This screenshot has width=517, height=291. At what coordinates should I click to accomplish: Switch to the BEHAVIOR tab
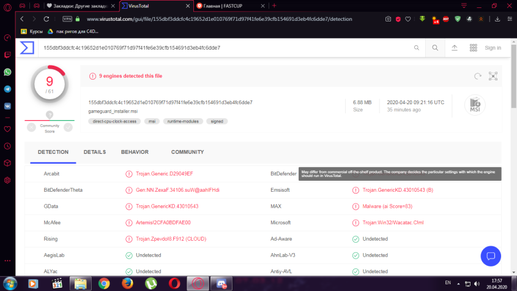tap(135, 152)
